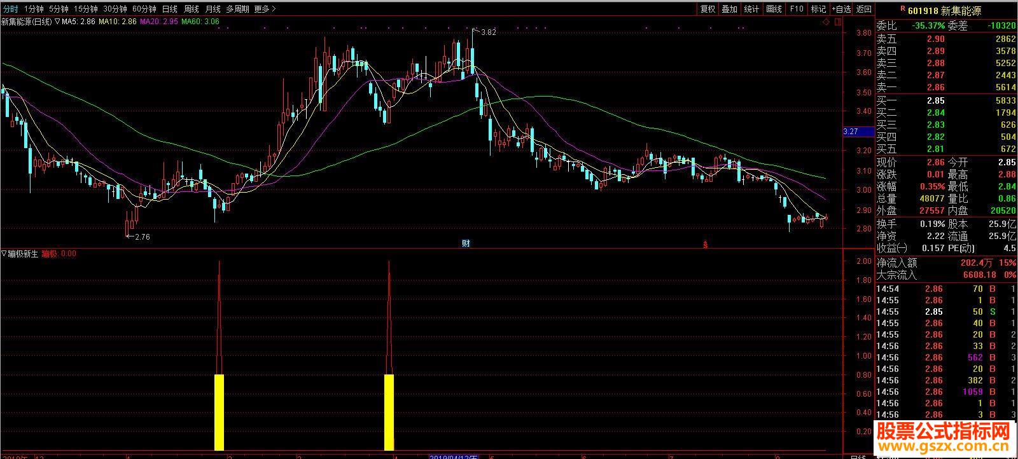Click the diamond icon above the price axis
Image resolution: width=1018 pixels, height=459 pixels.
point(825,22)
